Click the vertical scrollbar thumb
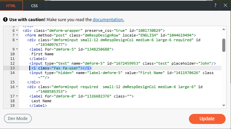 pyautogui.click(x=224, y=45)
